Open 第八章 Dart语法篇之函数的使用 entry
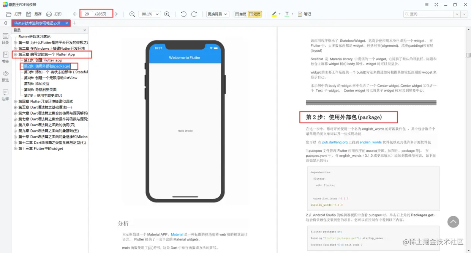 [47, 125]
